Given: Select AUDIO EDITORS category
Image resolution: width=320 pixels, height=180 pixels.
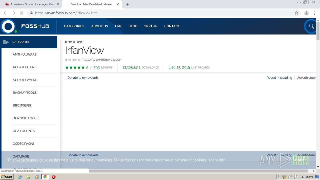Looking at the screenshot, I should tap(24, 67).
